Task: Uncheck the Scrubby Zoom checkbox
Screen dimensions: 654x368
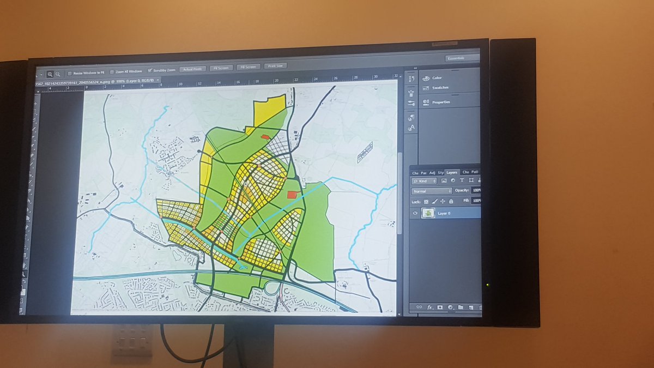Action: tap(150, 70)
